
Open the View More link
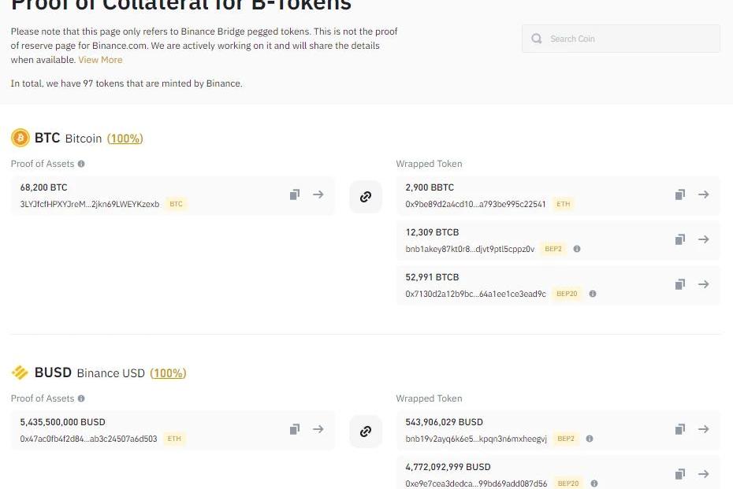coord(100,60)
